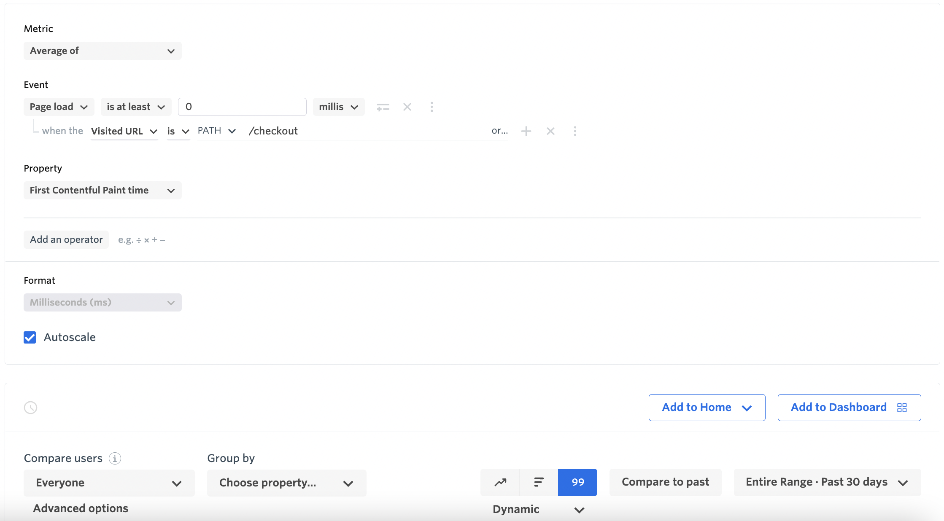Open kebab menu on Visited URL row
Image resolution: width=944 pixels, height=521 pixels.
pos(575,131)
